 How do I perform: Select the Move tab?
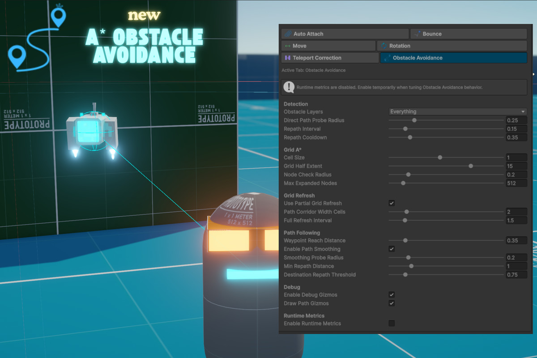coord(328,46)
